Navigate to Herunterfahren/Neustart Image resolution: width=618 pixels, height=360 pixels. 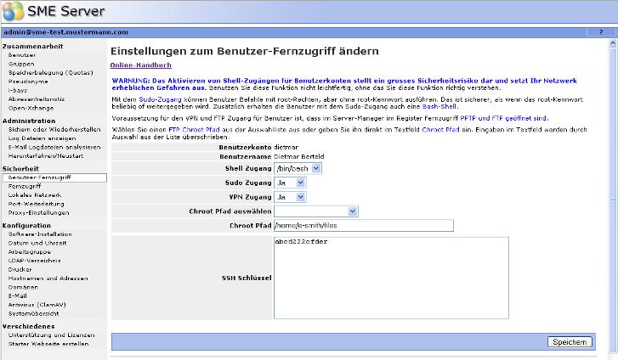click(x=46, y=155)
